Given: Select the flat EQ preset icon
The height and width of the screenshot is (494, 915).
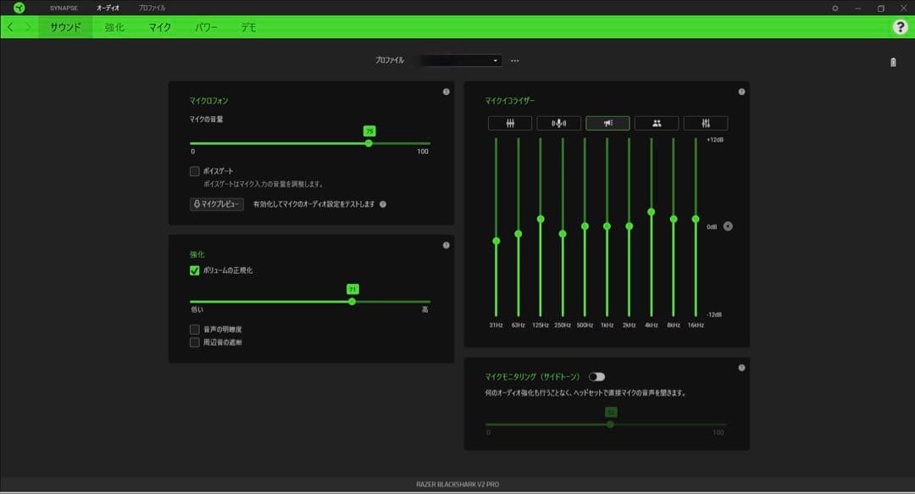Looking at the screenshot, I should pyautogui.click(x=507, y=123).
